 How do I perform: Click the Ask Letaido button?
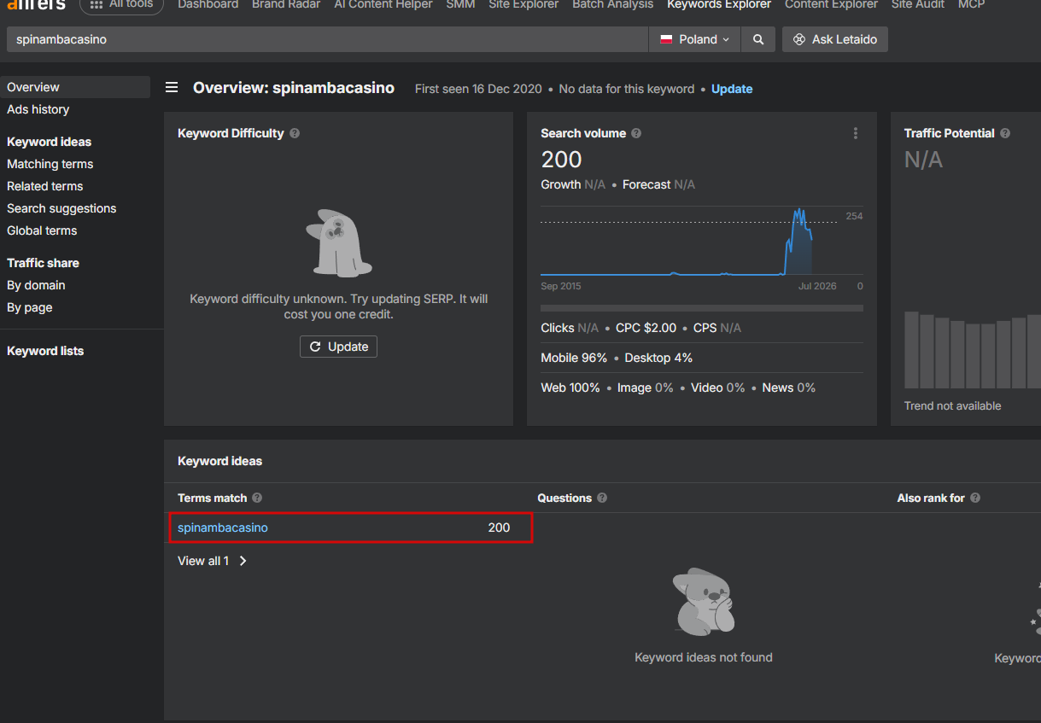point(834,39)
